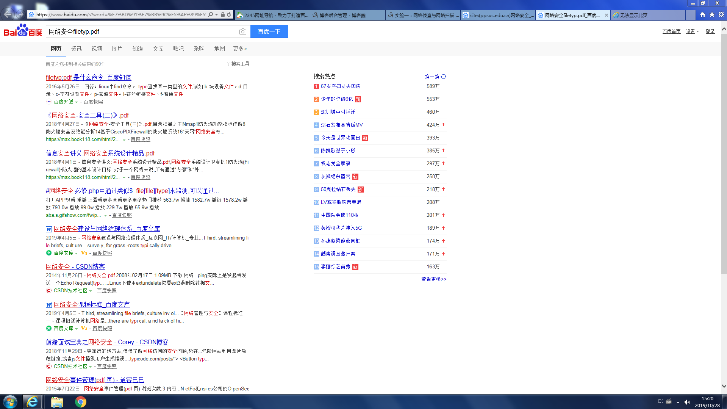Launch Google Chrome from the taskbar
The image size is (727, 409).
click(80, 402)
